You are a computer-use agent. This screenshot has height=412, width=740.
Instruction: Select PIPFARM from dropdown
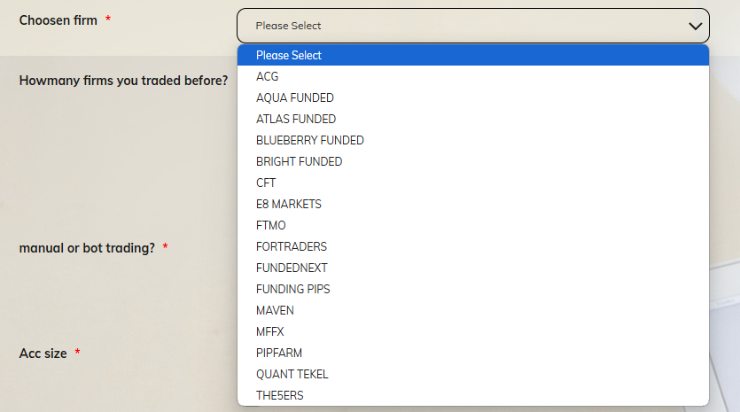point(473,353)
